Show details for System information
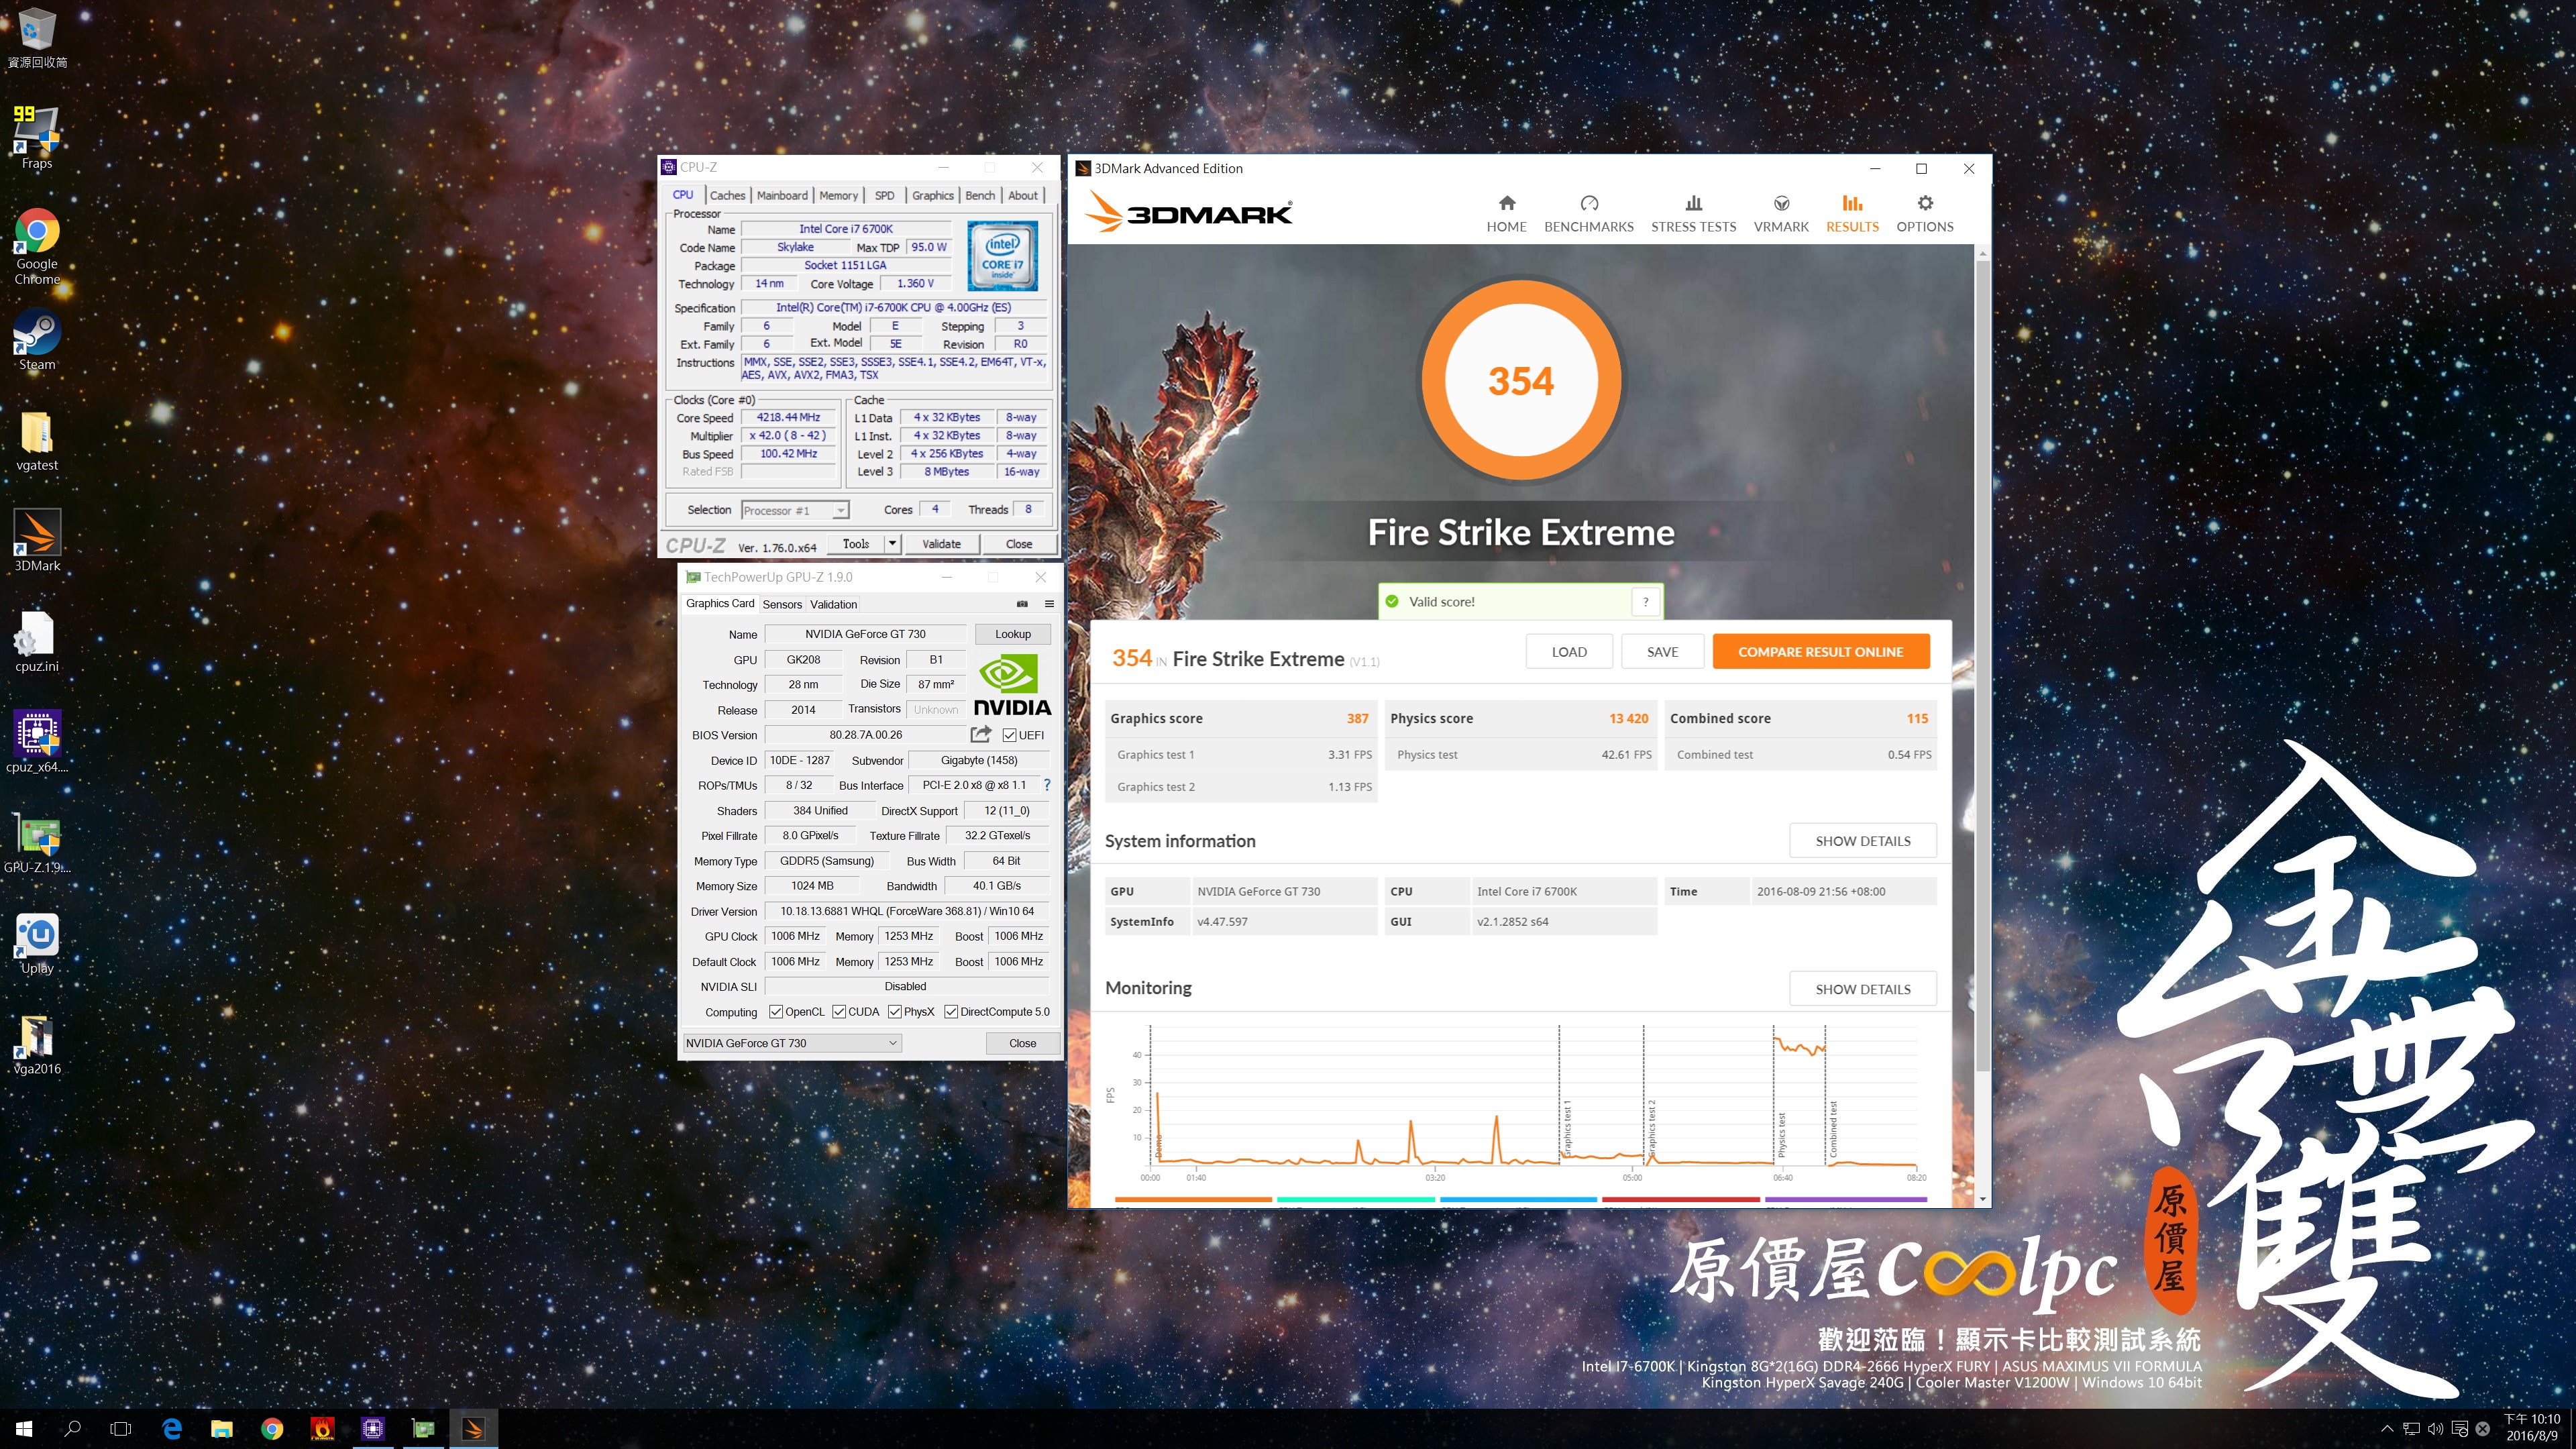Screen dimensions: 2576x1449 pyautogui.click(x=1862, y=841)
